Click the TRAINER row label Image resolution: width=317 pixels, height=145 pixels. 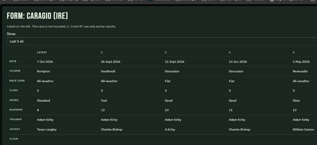pyautogui.click(x=15, y=119)
